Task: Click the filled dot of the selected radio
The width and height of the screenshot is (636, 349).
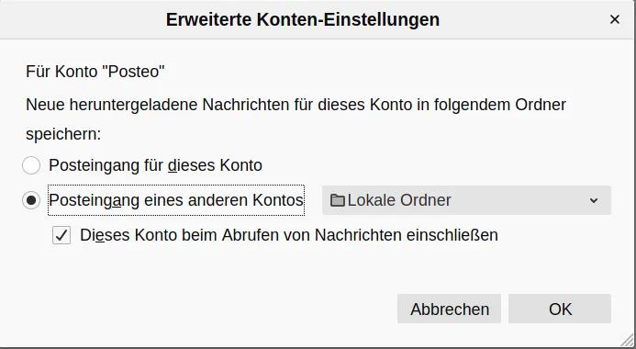Action: 31,200
